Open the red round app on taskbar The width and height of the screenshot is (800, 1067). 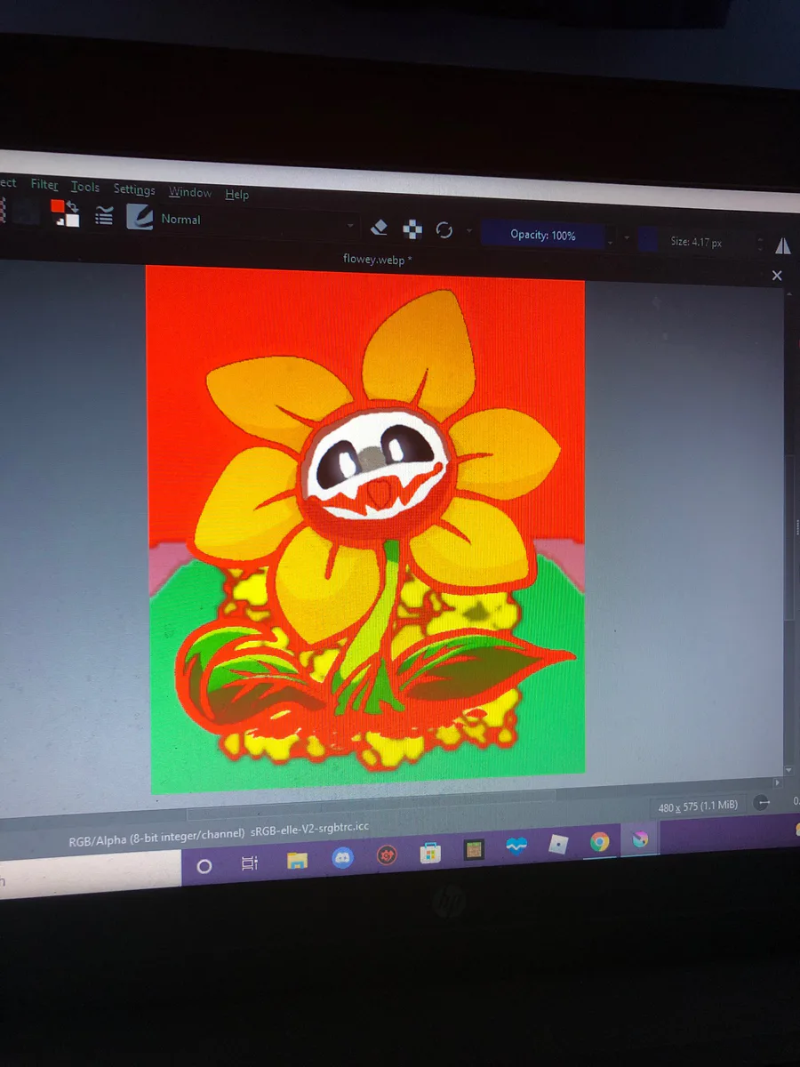coord(388,854)
